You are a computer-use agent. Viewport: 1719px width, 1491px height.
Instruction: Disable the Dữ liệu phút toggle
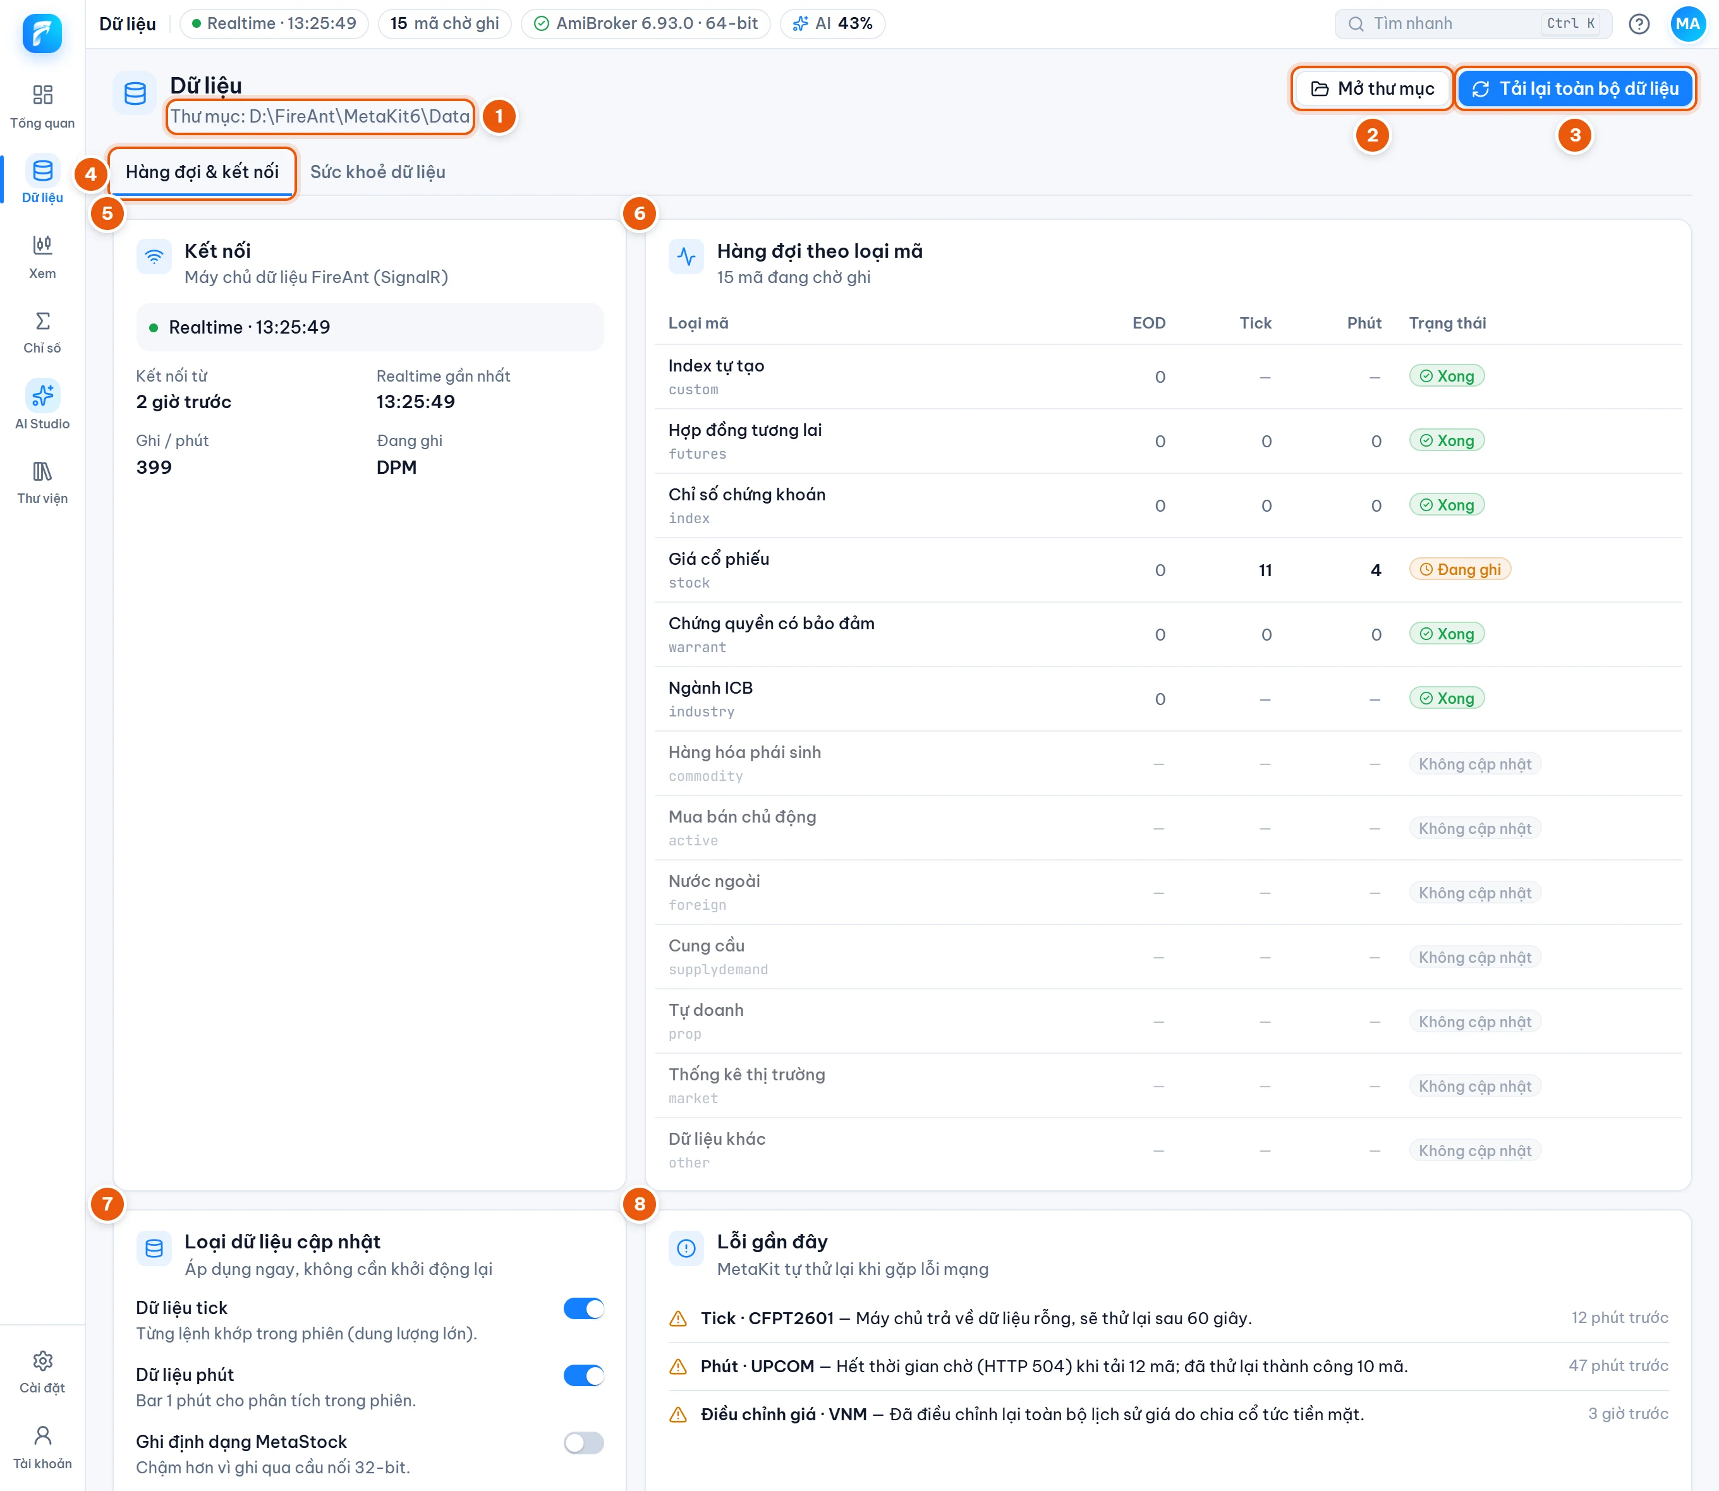pos(583,1375)
